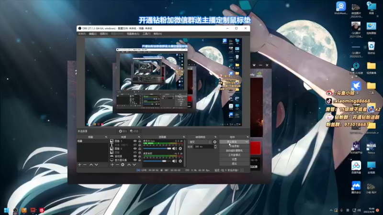Increase the 时长 duration stepper arrow

point(215,146)
